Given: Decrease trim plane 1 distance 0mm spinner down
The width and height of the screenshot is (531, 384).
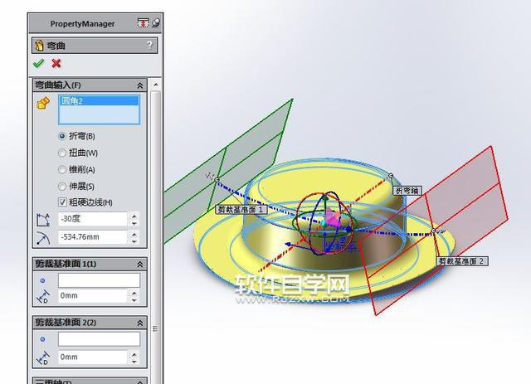Looking at the screenshot, I should tap(134, 300).
